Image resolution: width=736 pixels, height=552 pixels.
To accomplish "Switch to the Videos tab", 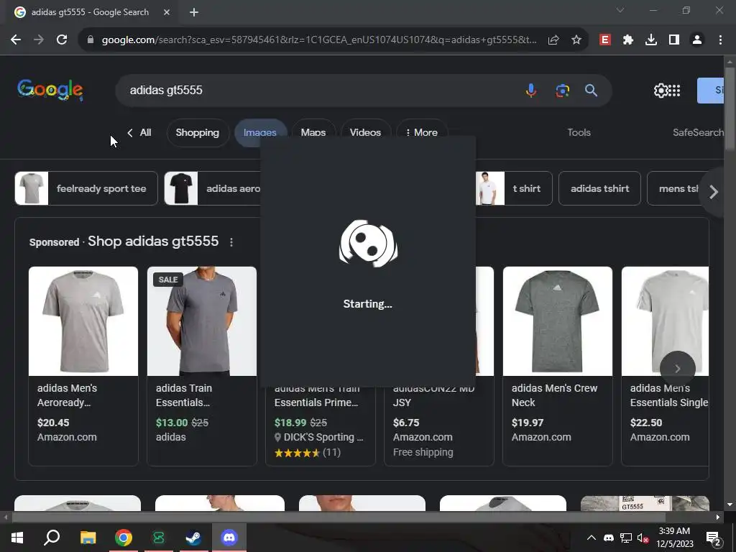I will coord(365,133).
